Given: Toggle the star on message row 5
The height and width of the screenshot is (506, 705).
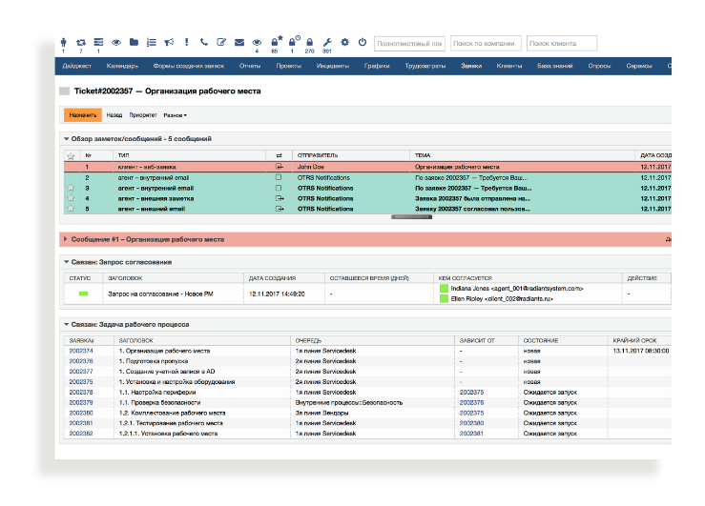Looking at the screenshot, I should tap(70, 209).
